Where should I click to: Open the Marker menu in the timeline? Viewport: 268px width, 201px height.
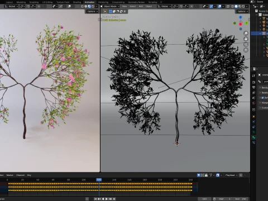point(10,175)
